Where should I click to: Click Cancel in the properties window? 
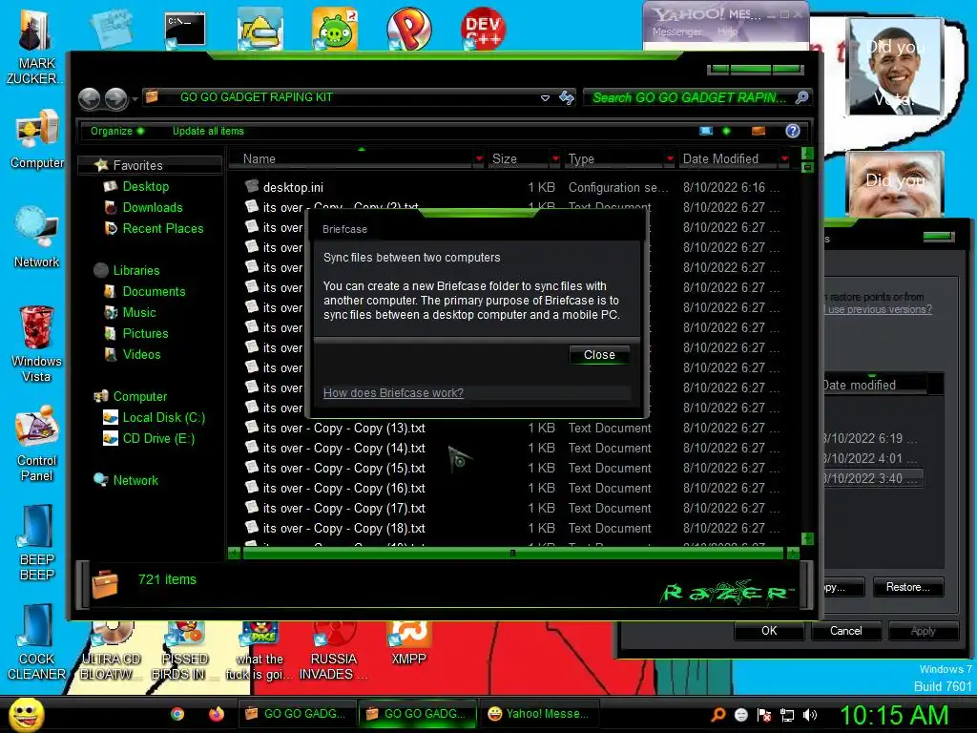point(845,631)
